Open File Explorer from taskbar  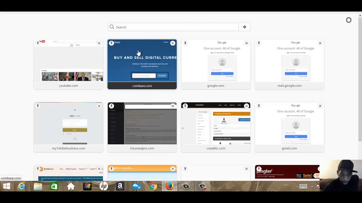pyautogui.click(x=38, y=186)
